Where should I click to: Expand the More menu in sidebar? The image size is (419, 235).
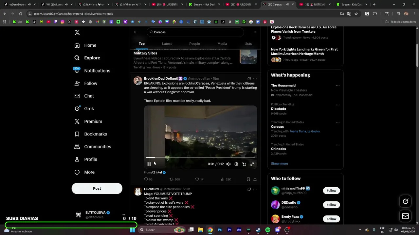[x=84, y=172]
